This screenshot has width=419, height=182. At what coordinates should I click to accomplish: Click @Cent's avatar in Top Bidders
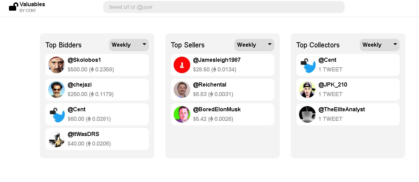[x=57, y=114]
